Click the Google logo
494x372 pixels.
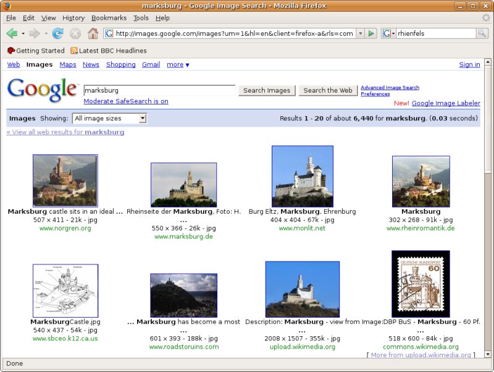tap(42, 90)
